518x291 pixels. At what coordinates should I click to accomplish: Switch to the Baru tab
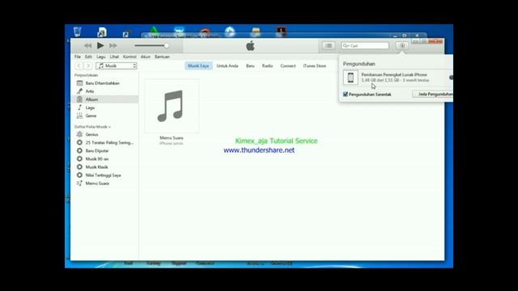250,66
